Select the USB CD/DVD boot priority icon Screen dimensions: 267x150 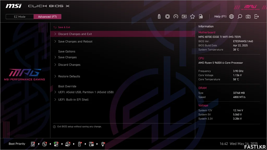(68, 144)
